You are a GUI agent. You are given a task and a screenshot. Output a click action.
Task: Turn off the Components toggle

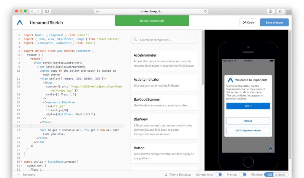[x=220, y=174]
